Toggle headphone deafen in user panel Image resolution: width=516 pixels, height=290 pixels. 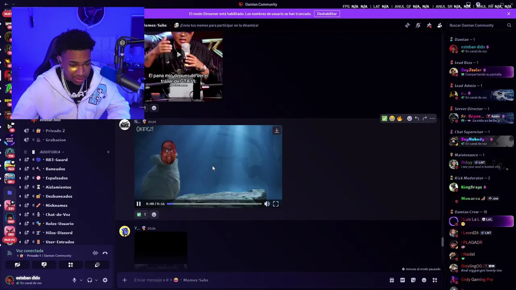(x=89, y=280)
